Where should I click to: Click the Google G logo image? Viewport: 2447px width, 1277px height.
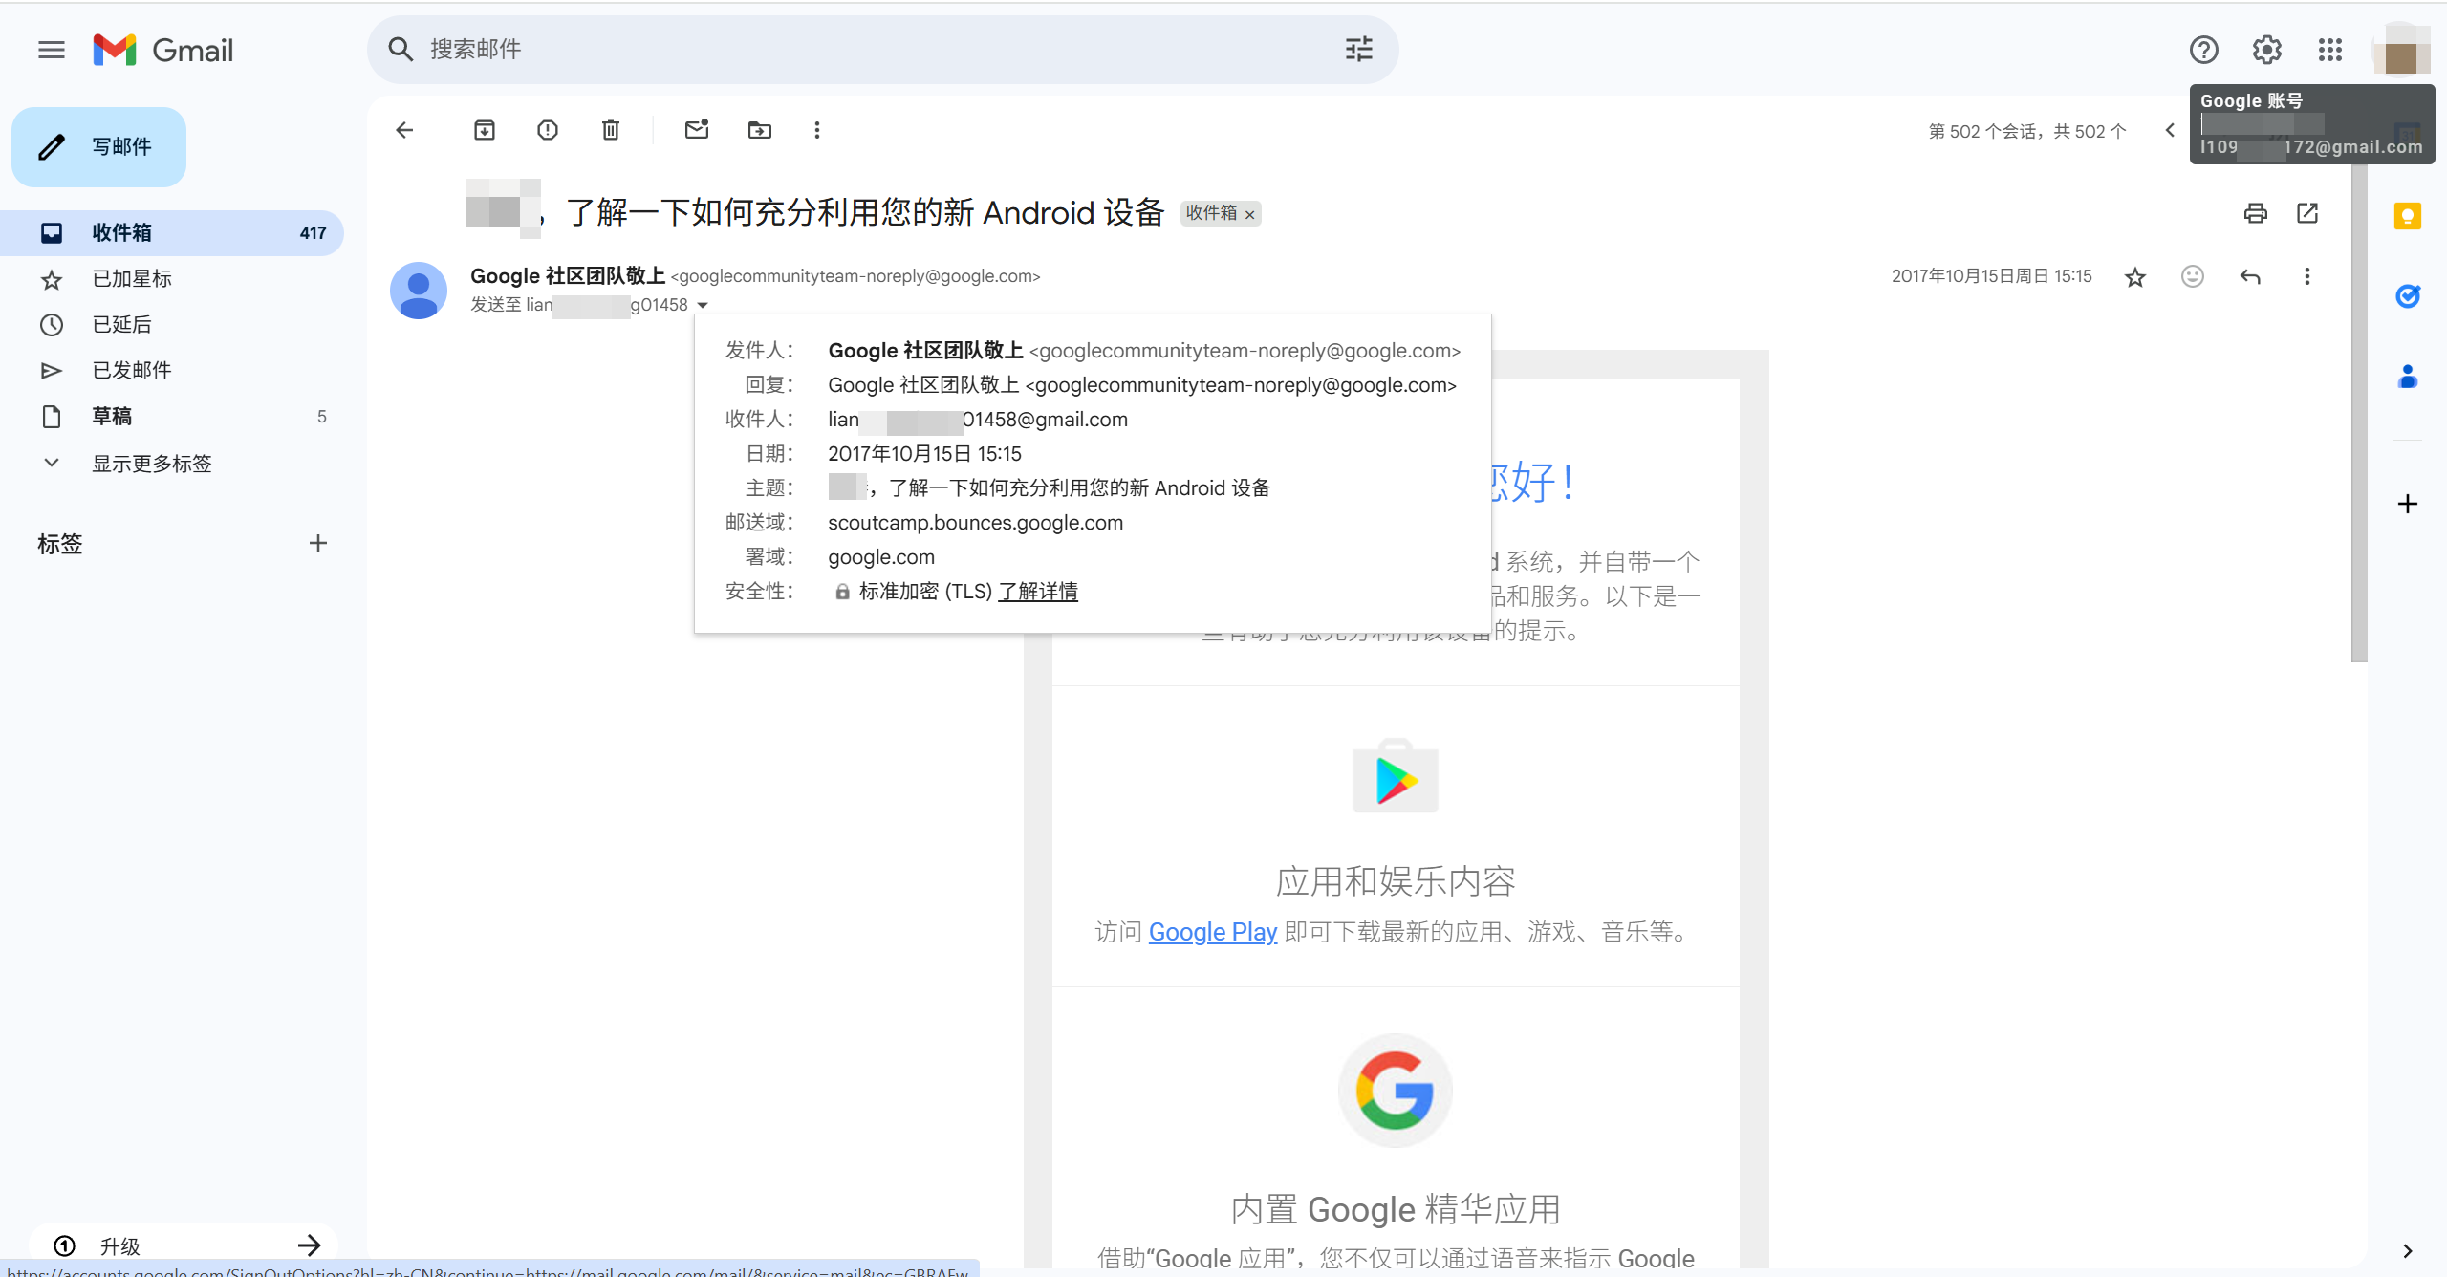click(1396, 1091)
